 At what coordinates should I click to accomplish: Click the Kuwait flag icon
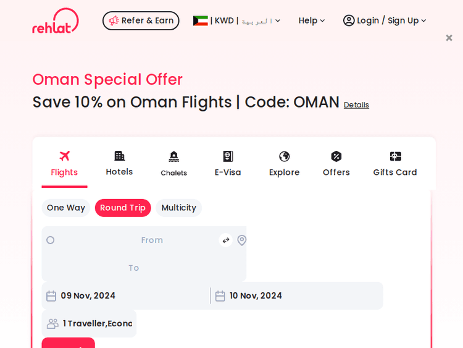pos(200,21)
